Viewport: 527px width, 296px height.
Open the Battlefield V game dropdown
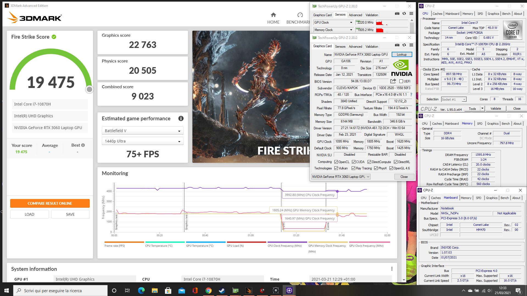[x=142, y=131]
